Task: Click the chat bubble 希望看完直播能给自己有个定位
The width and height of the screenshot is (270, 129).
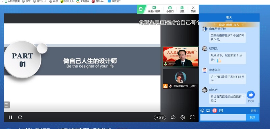Action: (227, 98)
